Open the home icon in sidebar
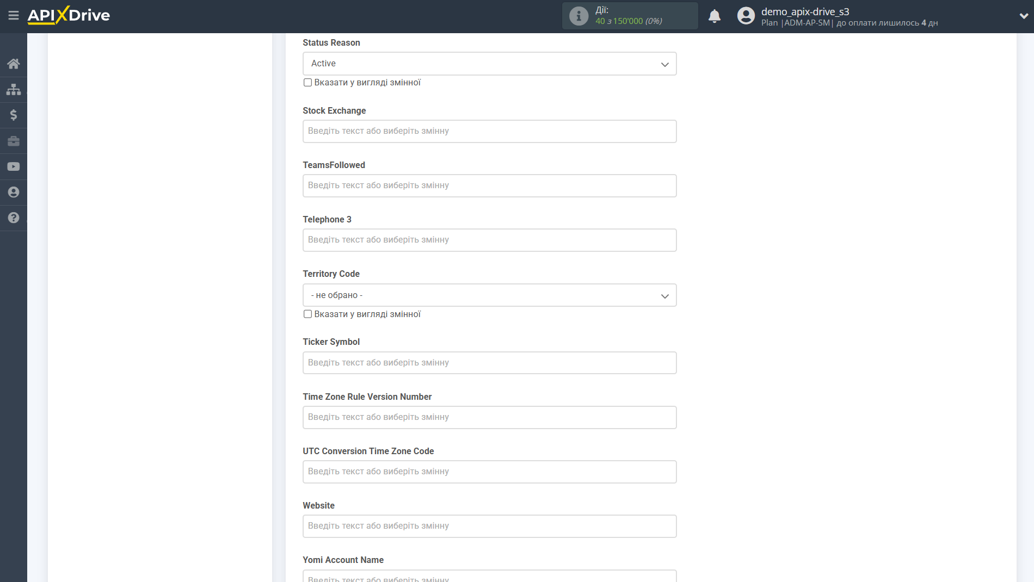Screen dimensions: 1034x582 pyautogui.click(x=14, y=64)
